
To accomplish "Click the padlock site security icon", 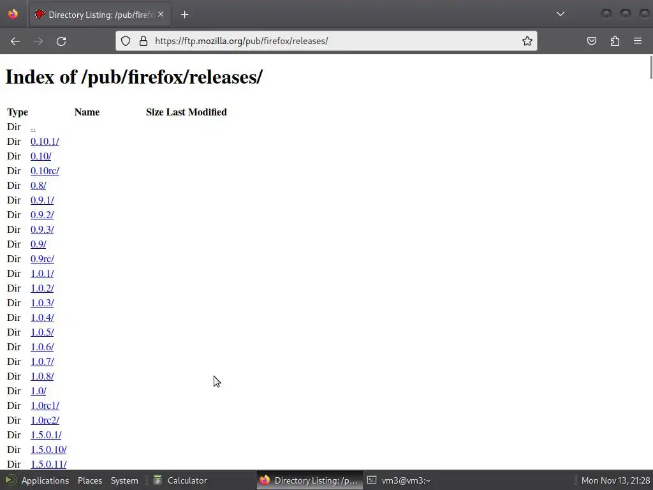I will (x=143, y=41).
